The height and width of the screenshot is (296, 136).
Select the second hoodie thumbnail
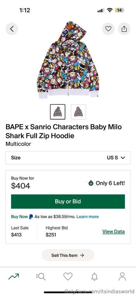(x=79, y=112)
